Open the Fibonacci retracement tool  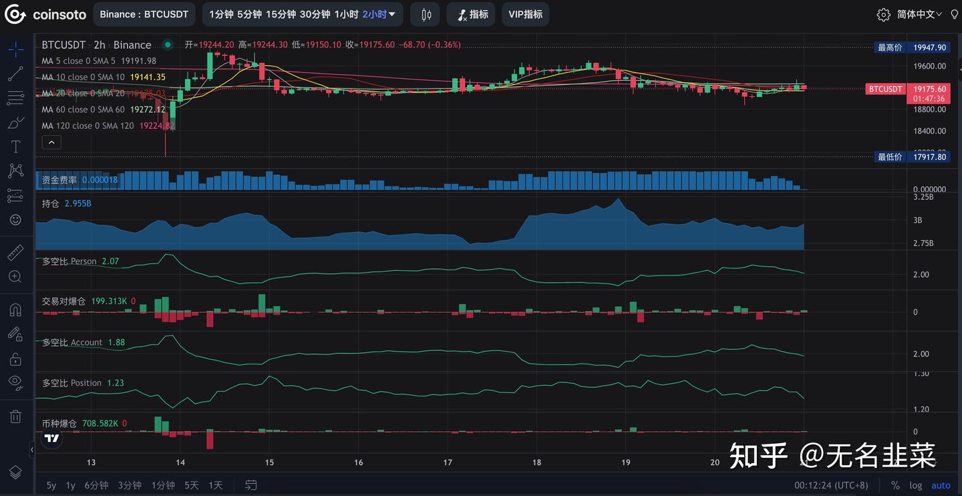pos(15,98)
